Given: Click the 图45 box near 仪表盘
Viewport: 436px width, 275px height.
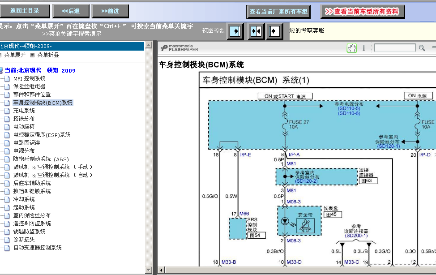Looking at the screenshot, I should pos(333,215).
